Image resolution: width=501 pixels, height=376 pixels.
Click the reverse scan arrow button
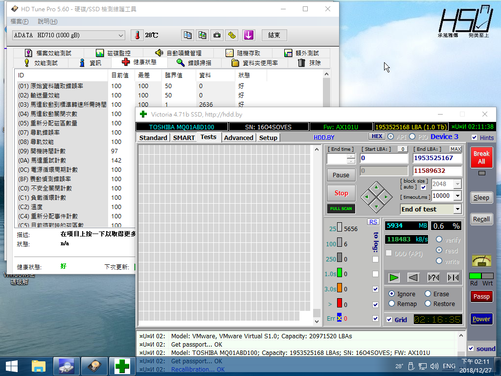tap(413, 278)
